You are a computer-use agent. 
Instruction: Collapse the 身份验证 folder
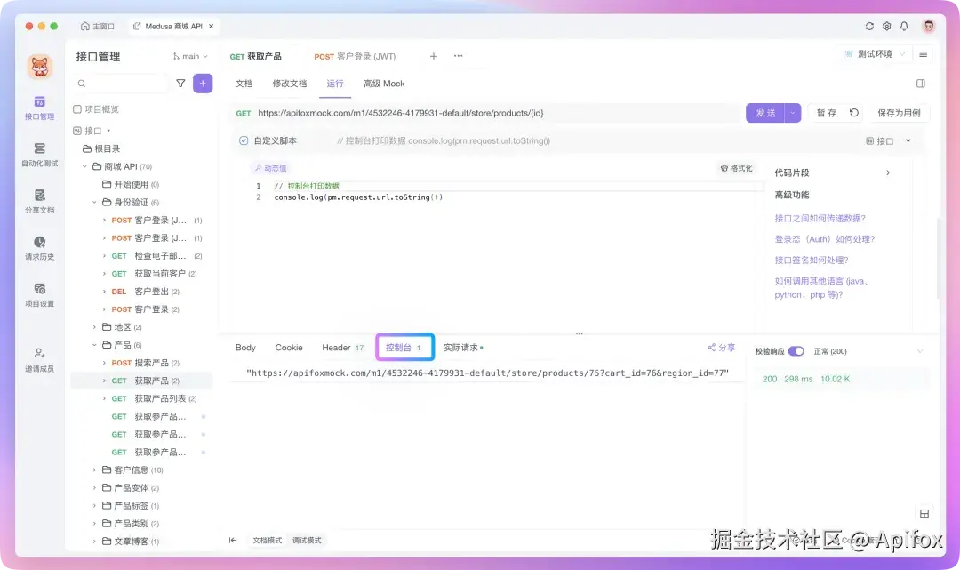[94, 202]
